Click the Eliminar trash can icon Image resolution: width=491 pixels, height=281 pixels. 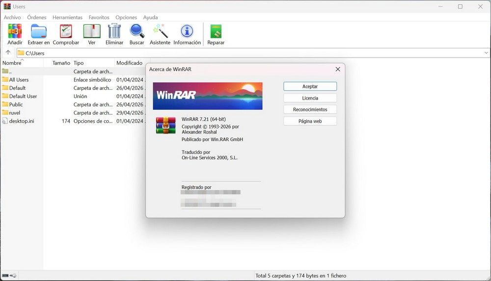114,31
